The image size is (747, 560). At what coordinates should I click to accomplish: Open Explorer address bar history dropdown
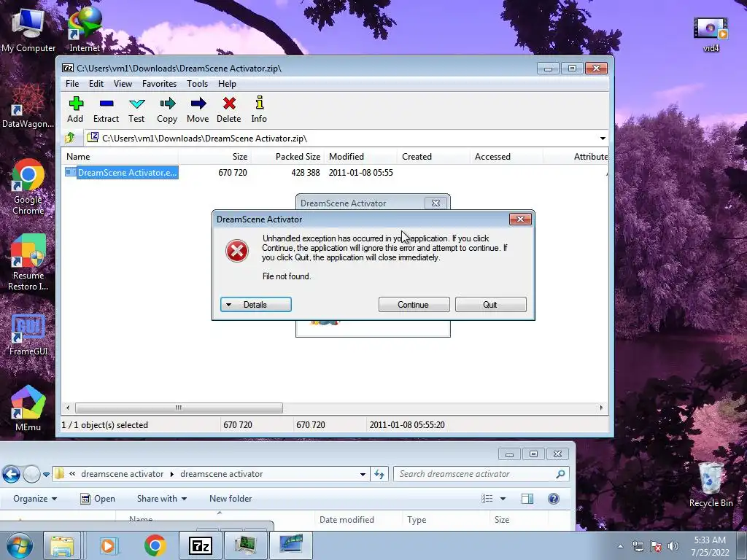(363, 474)
